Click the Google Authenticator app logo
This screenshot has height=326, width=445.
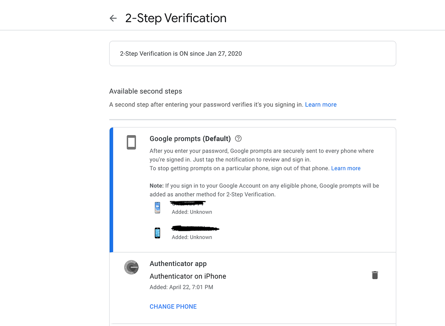point(131,267)
